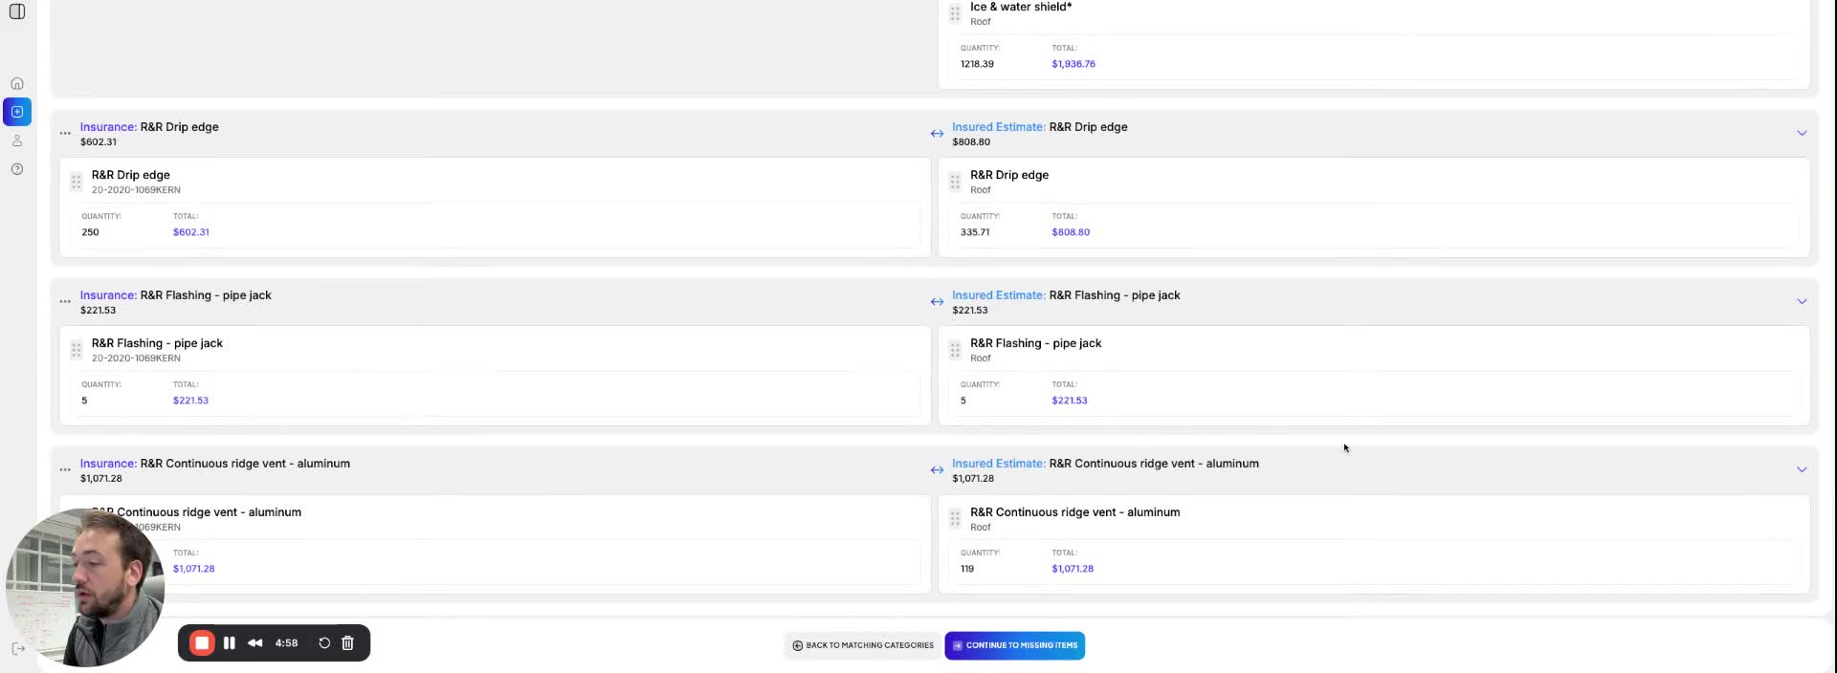Click Insurance R&R Flashing - pipe jack heading
This screenshot has width=1837, height=673.
(x=176, y=295)
